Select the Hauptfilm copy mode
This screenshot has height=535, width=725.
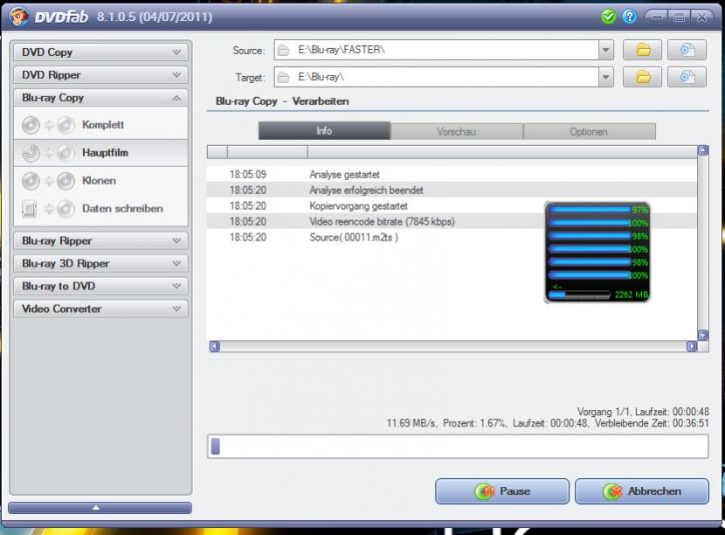coord(100,153)
